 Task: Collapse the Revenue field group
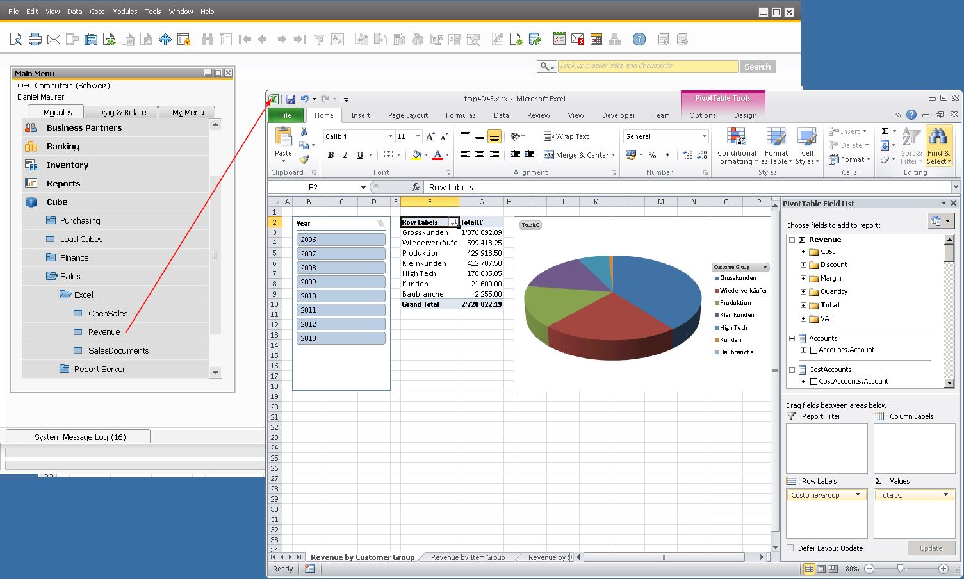(792, 240)
